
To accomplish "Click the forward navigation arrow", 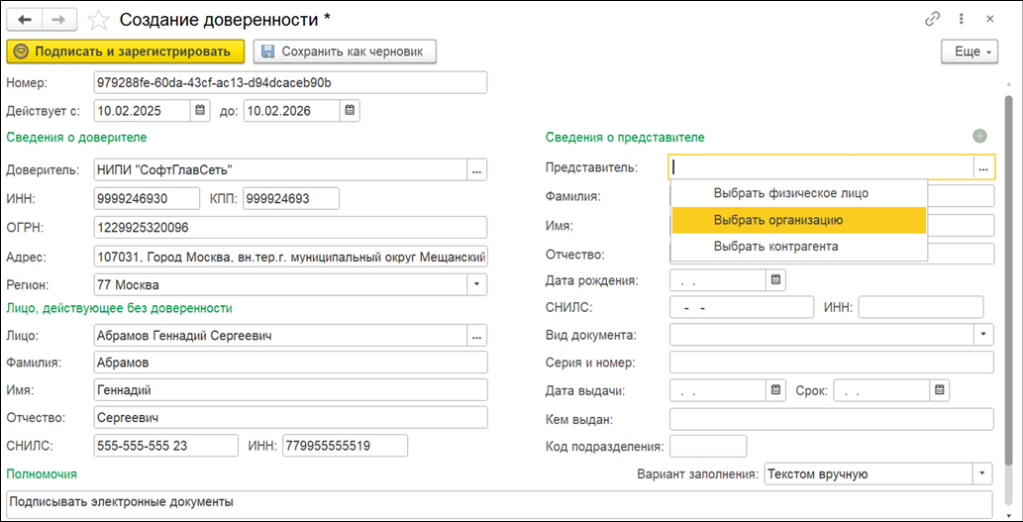I will click(58, 19).
